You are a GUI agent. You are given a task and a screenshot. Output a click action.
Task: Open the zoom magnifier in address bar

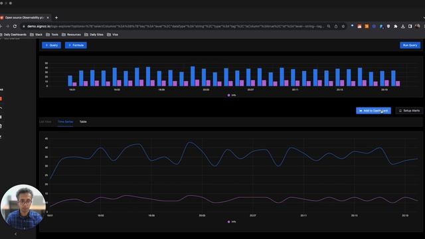tap(329, 27)
